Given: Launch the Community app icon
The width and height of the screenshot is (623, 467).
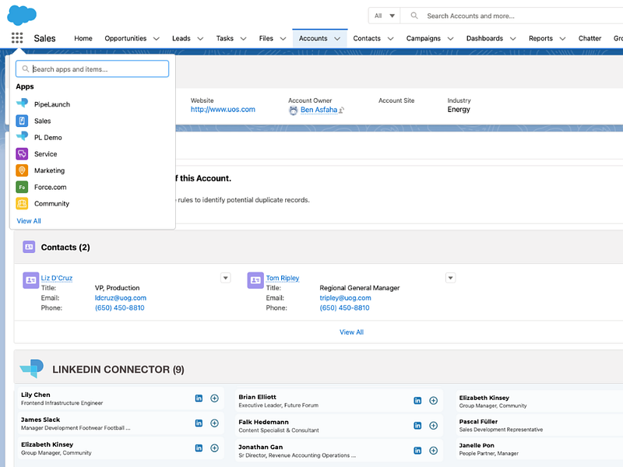Looking at the screenshot, I should 22,204.
